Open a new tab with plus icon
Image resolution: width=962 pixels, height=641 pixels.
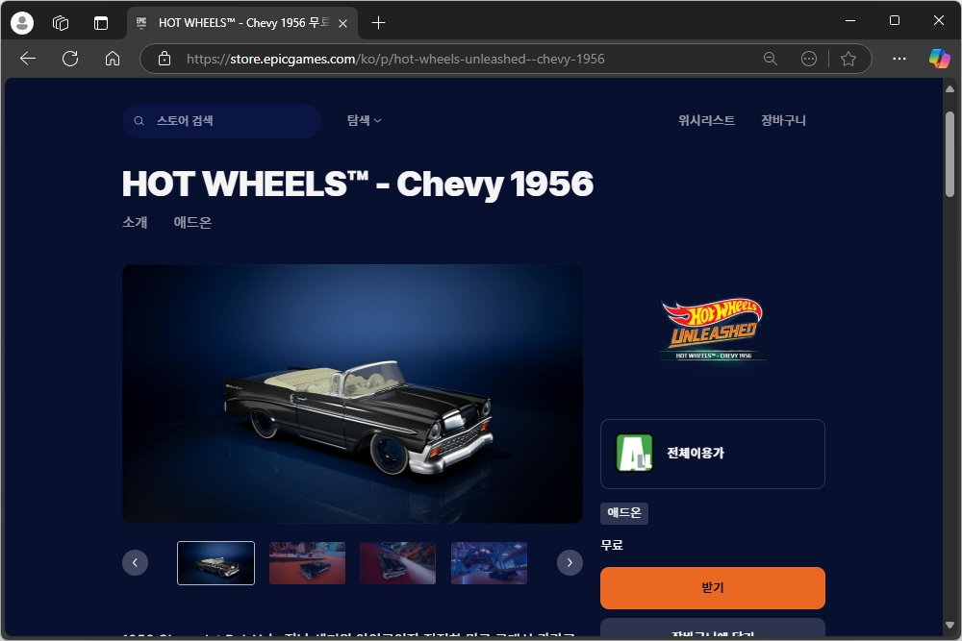click(378, 23)
